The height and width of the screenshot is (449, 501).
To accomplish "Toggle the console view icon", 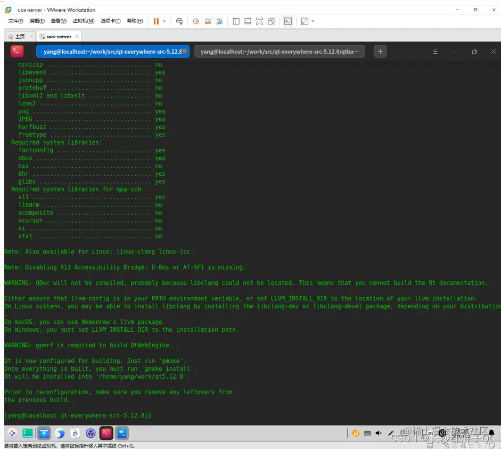I will click(288, 21).
